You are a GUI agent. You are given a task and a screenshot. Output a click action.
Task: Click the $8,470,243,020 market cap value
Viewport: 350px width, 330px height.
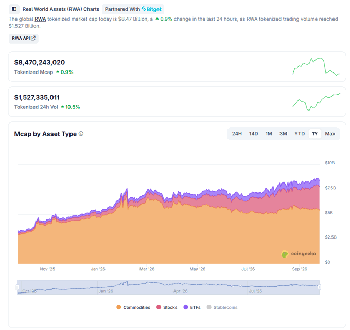pos(40,62)
